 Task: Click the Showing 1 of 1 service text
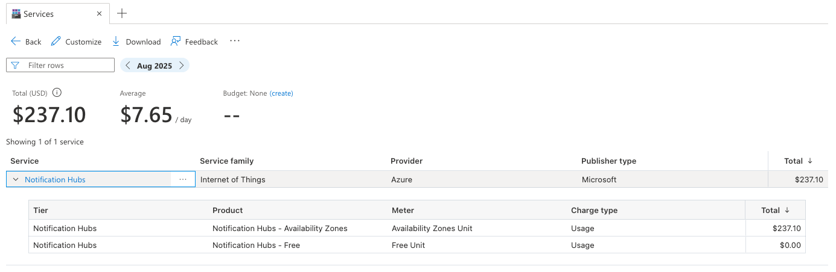[45, 142]
